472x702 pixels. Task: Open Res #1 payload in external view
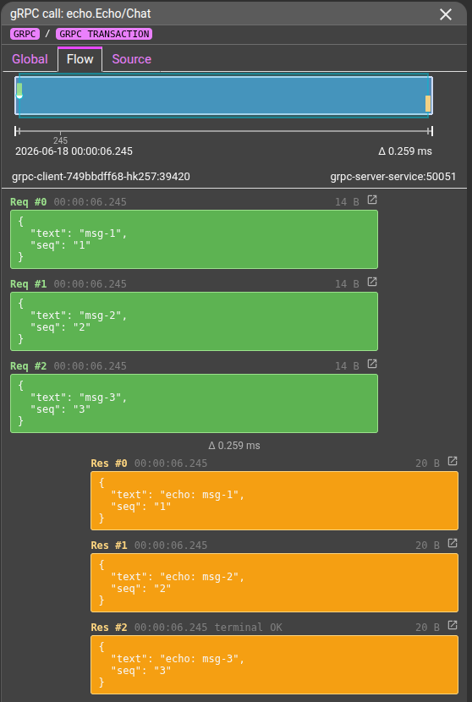tap(453, 543)
